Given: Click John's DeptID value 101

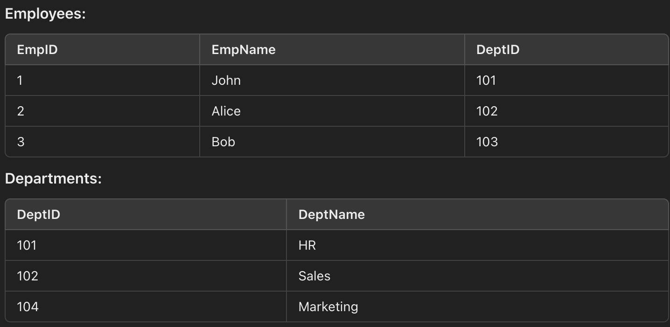Looking at the screenshot, I should coord(486,81).
